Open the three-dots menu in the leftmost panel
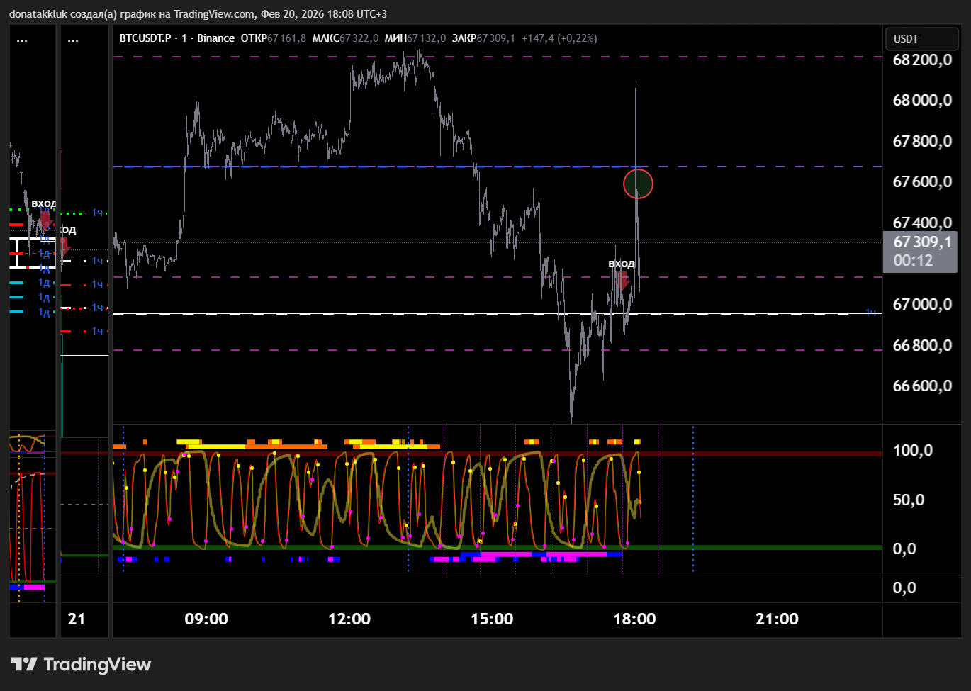The width and height of the screenshot is (971, 691). click(x=22, y=40)
